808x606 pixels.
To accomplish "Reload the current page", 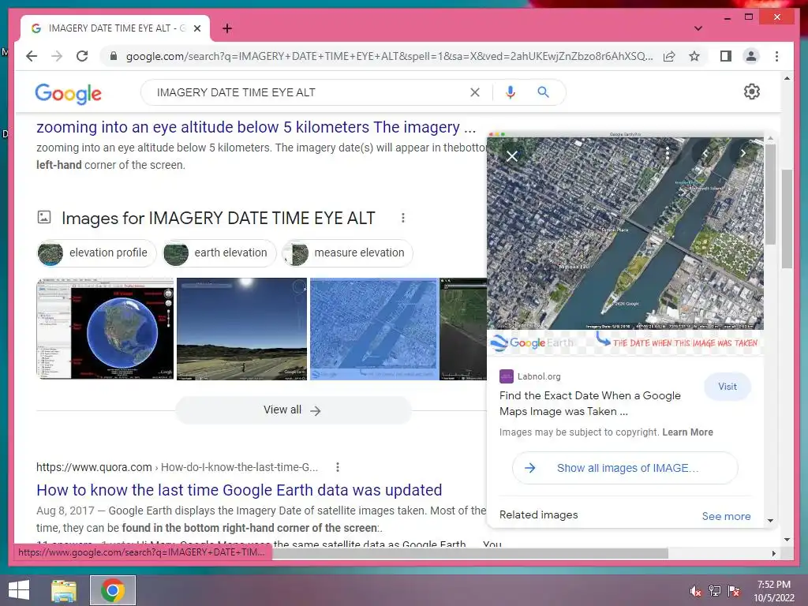I will tap(82, 56).
